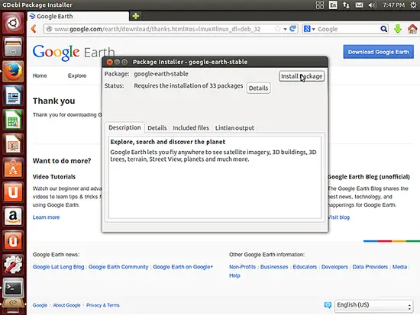Open the search engine selector dropdown
The height and width of the screenshot is (315, 420).
click(309, 29)
